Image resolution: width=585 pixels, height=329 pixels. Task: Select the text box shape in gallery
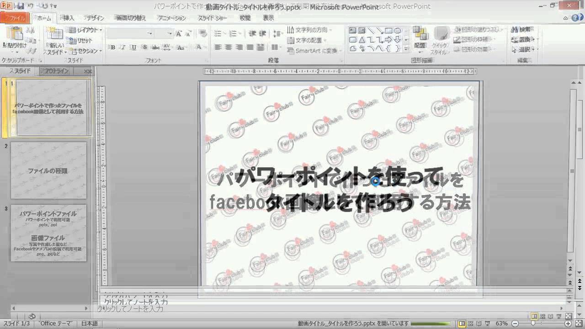click(x=352, y=31)
